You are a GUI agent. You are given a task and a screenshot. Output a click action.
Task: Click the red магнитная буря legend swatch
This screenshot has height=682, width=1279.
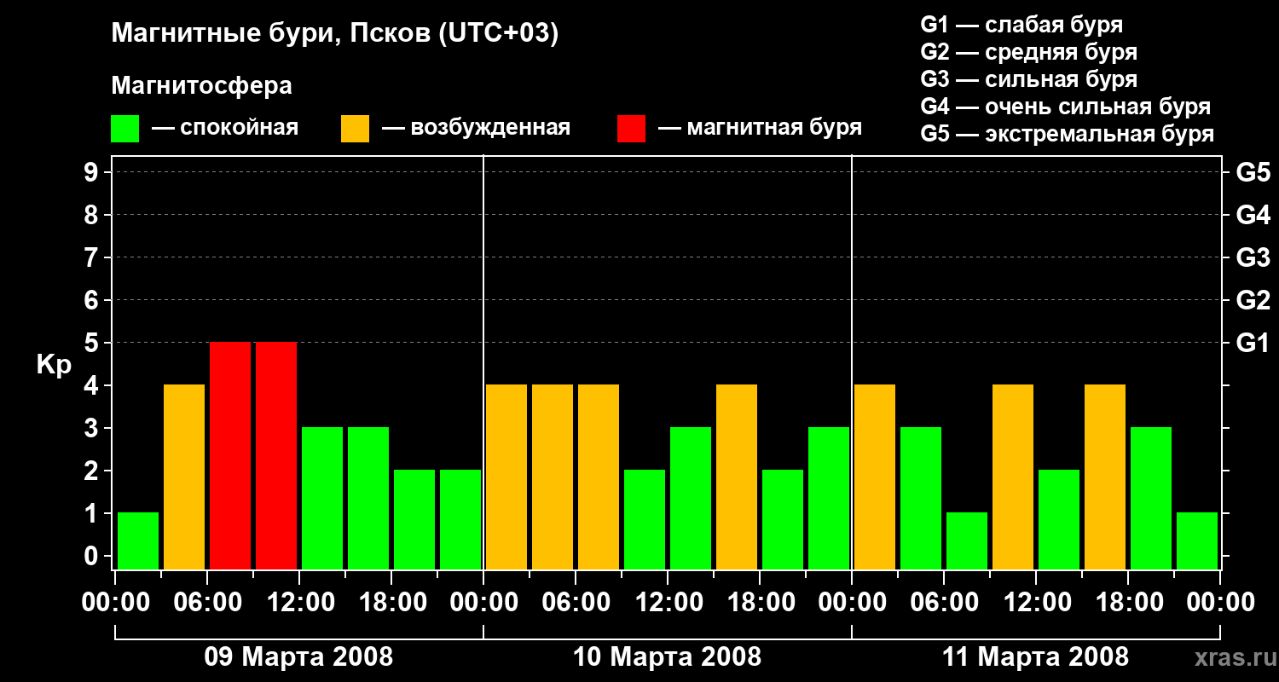pyautogui.click(x=631, y=129)
